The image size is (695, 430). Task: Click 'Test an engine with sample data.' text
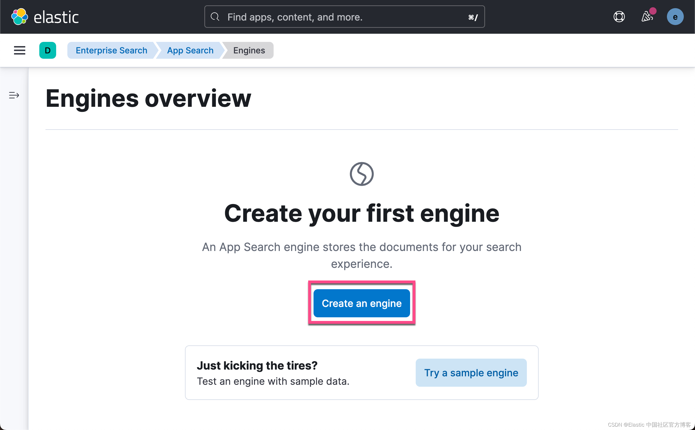(x=273, y=381)
